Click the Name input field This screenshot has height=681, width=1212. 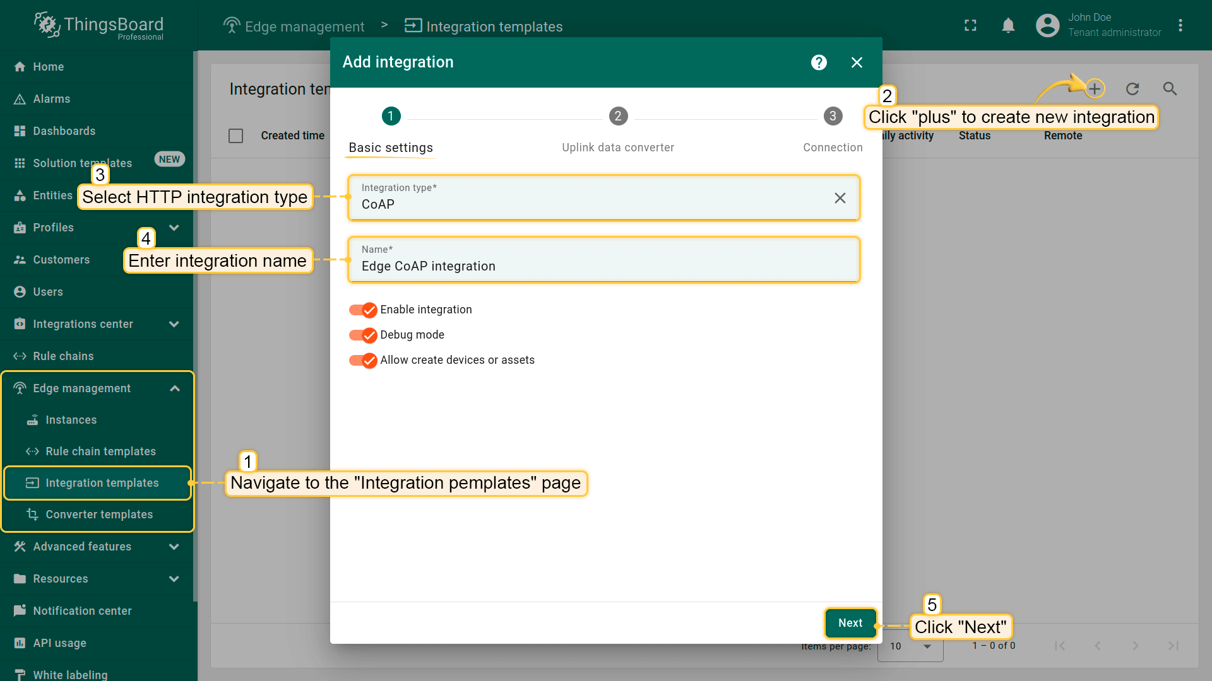pyautogui.click(x=604, y=260)
